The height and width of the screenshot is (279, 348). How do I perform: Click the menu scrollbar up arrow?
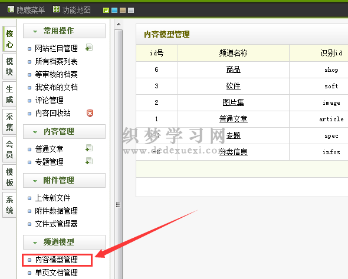[119, 24]
